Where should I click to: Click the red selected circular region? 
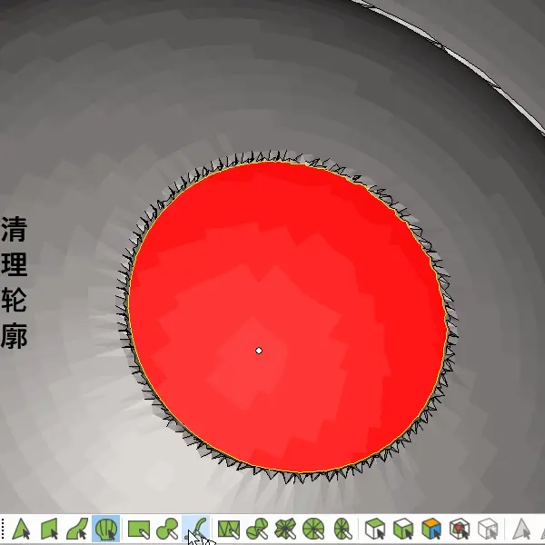287,317
